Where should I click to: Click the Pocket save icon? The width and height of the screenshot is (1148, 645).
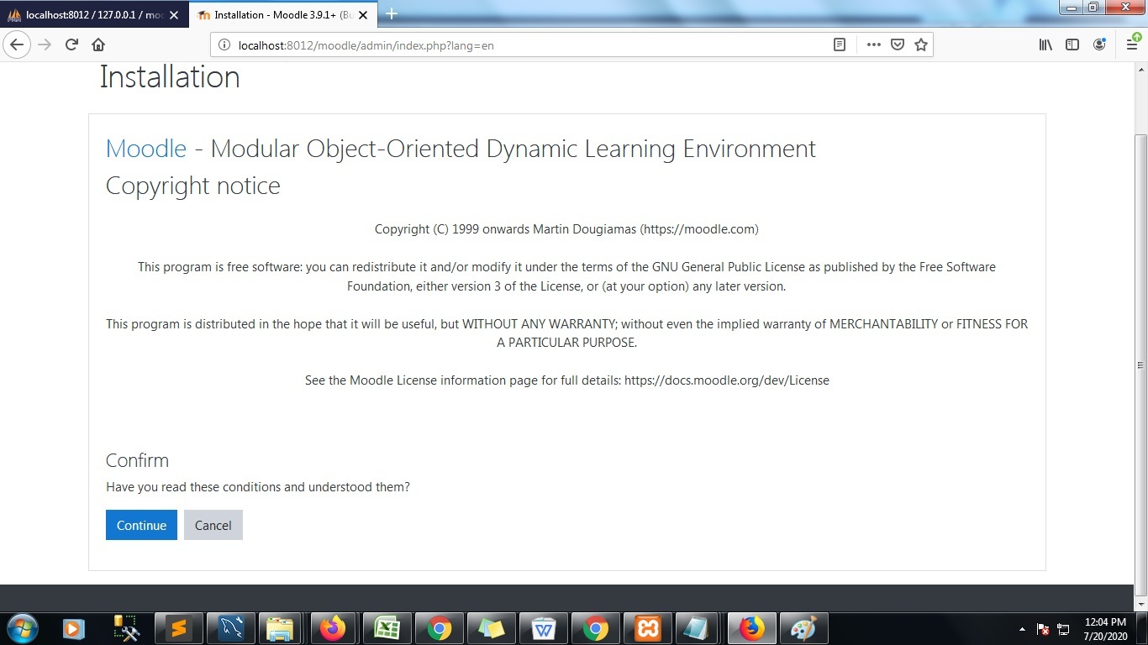coord(898,45)
